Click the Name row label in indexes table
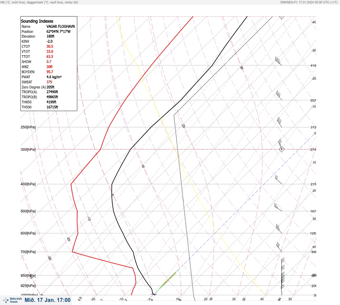 point(26,26)
